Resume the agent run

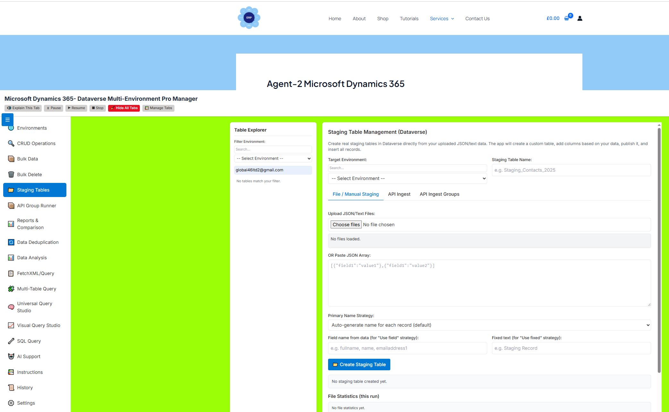[76, 108]
